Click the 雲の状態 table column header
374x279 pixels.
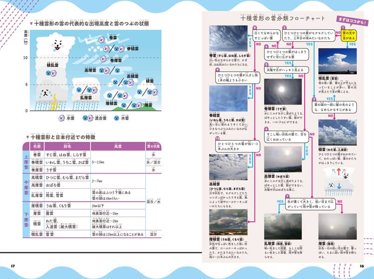click(154, 146)
